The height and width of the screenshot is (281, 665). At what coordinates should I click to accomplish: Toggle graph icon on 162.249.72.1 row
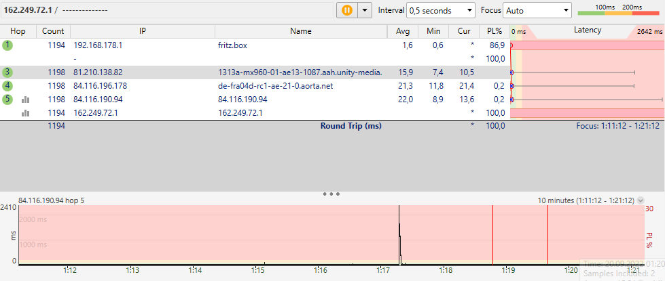(x=25, y=113)
